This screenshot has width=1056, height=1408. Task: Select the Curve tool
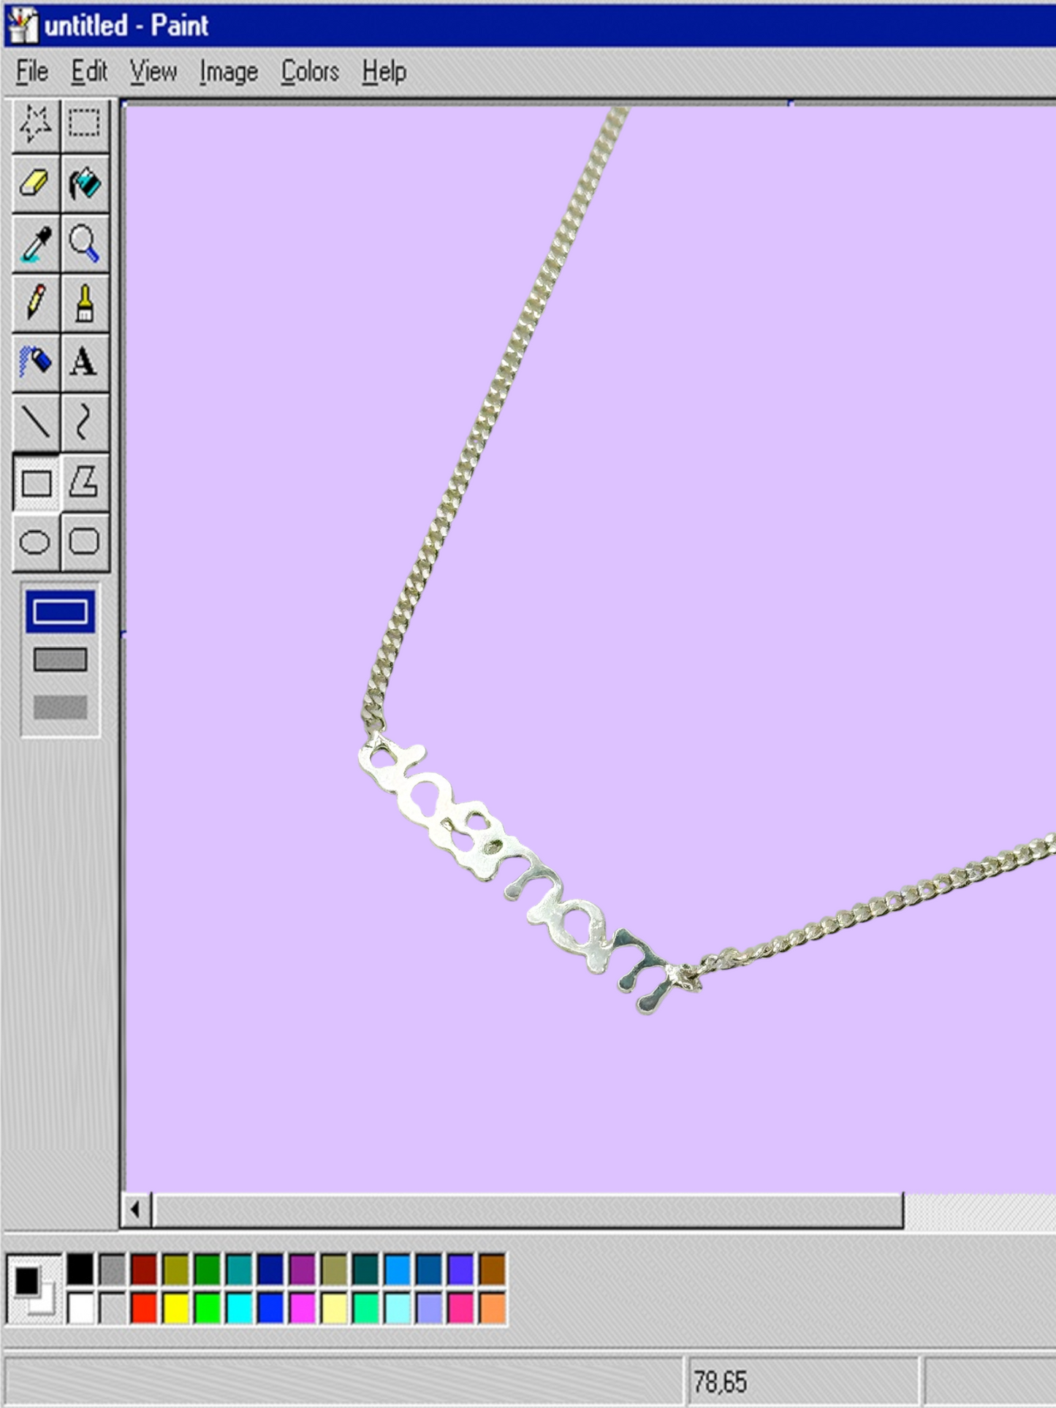(85, 422)
